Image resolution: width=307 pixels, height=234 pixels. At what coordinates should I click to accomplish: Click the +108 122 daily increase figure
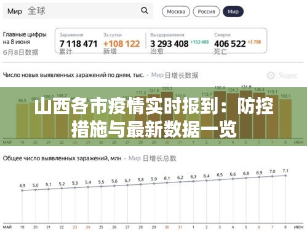coord(121,44)
